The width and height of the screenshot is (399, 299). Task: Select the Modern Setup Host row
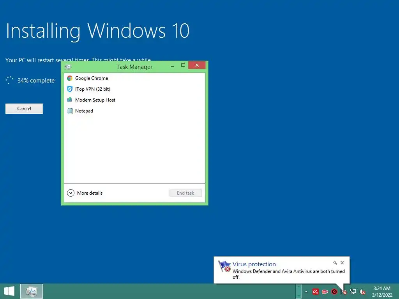coord(134,100)
